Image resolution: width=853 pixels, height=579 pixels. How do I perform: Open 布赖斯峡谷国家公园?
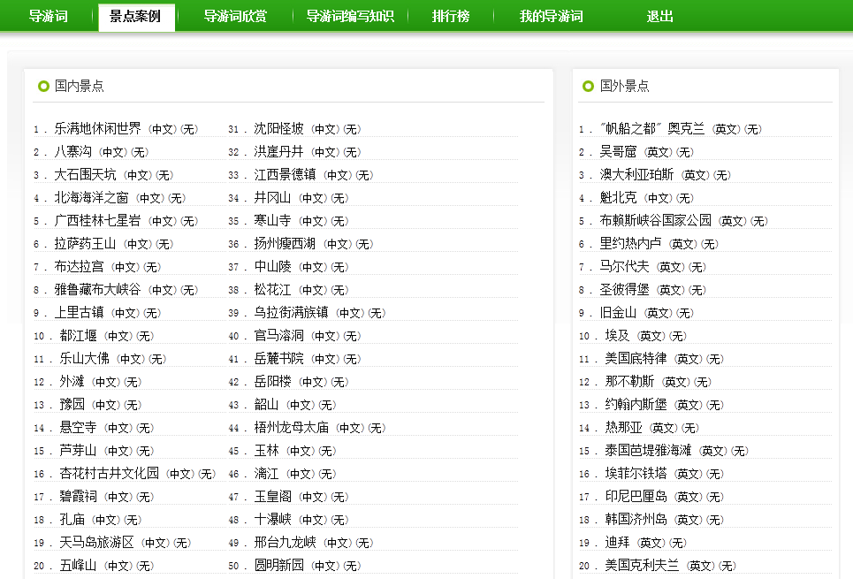(x=656, y=220)
